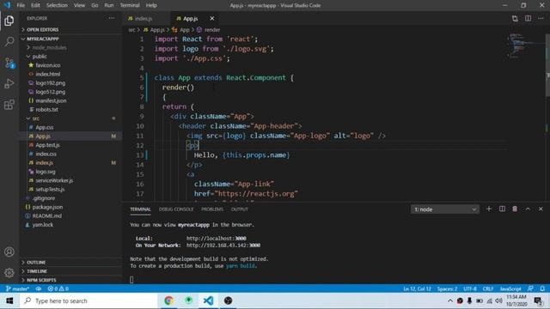Select terminal from 1: node dropdown
The width and height of the screenshot is (550, 309).
click(x=445, y=209)
